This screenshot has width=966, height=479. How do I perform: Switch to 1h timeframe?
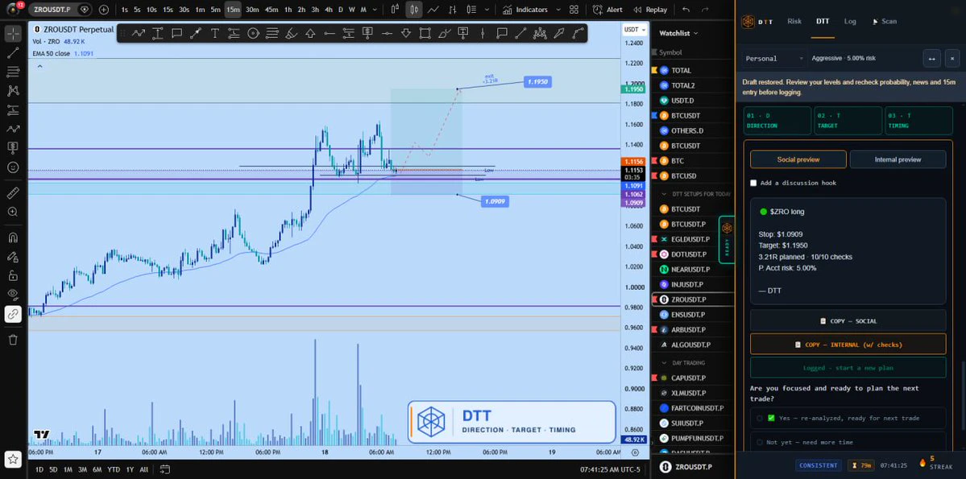tap(288, 10)
